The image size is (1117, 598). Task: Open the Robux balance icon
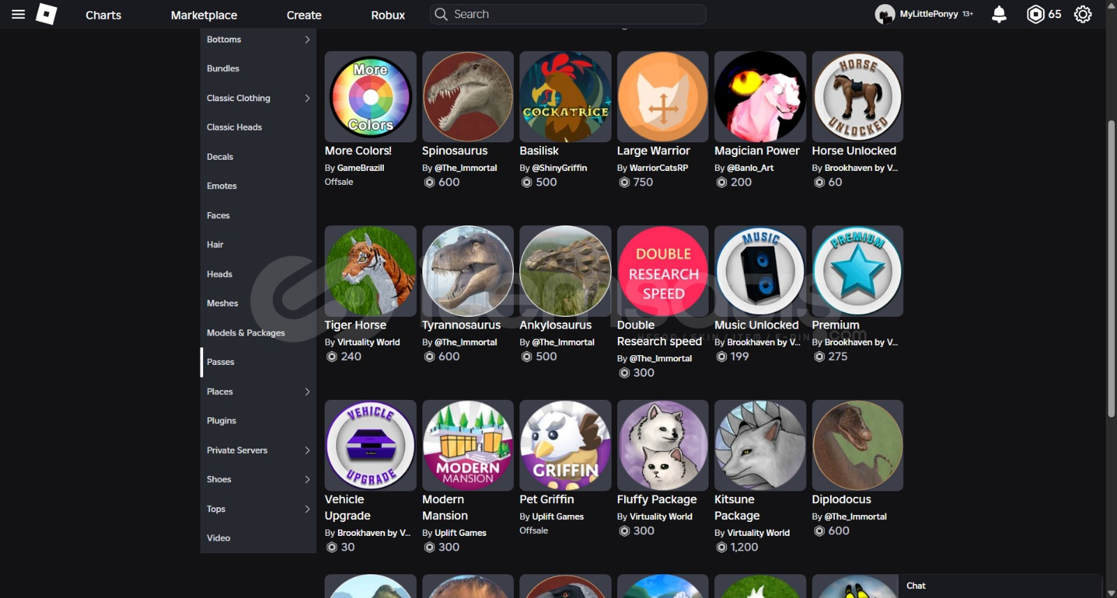[x=1035, y=14]
